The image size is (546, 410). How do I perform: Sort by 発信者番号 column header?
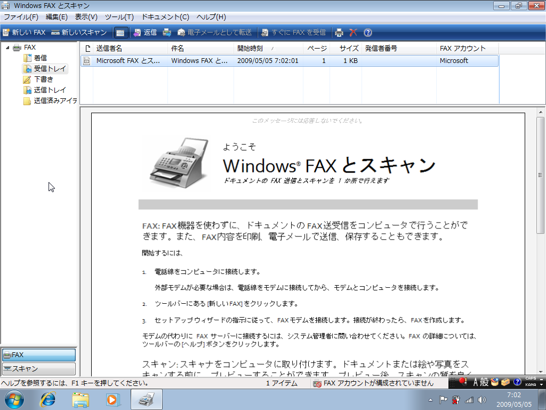pos(399,49)
